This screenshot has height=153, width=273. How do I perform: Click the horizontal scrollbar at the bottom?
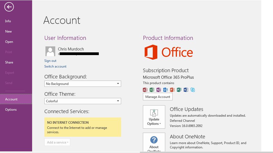tap(206, 152)
